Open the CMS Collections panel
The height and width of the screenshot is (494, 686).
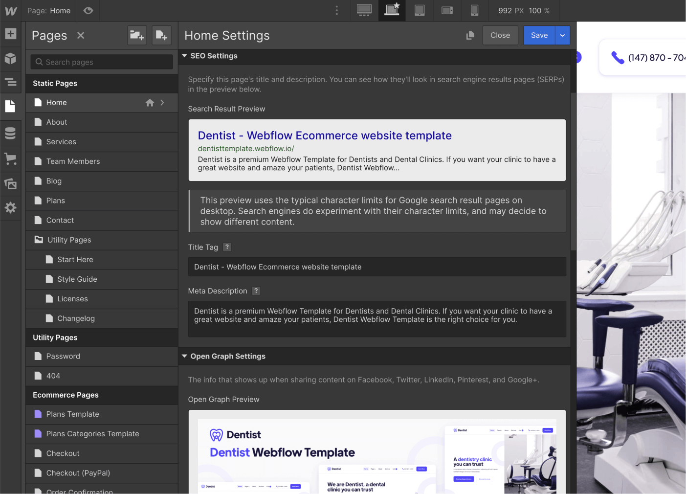pos(10,133)
